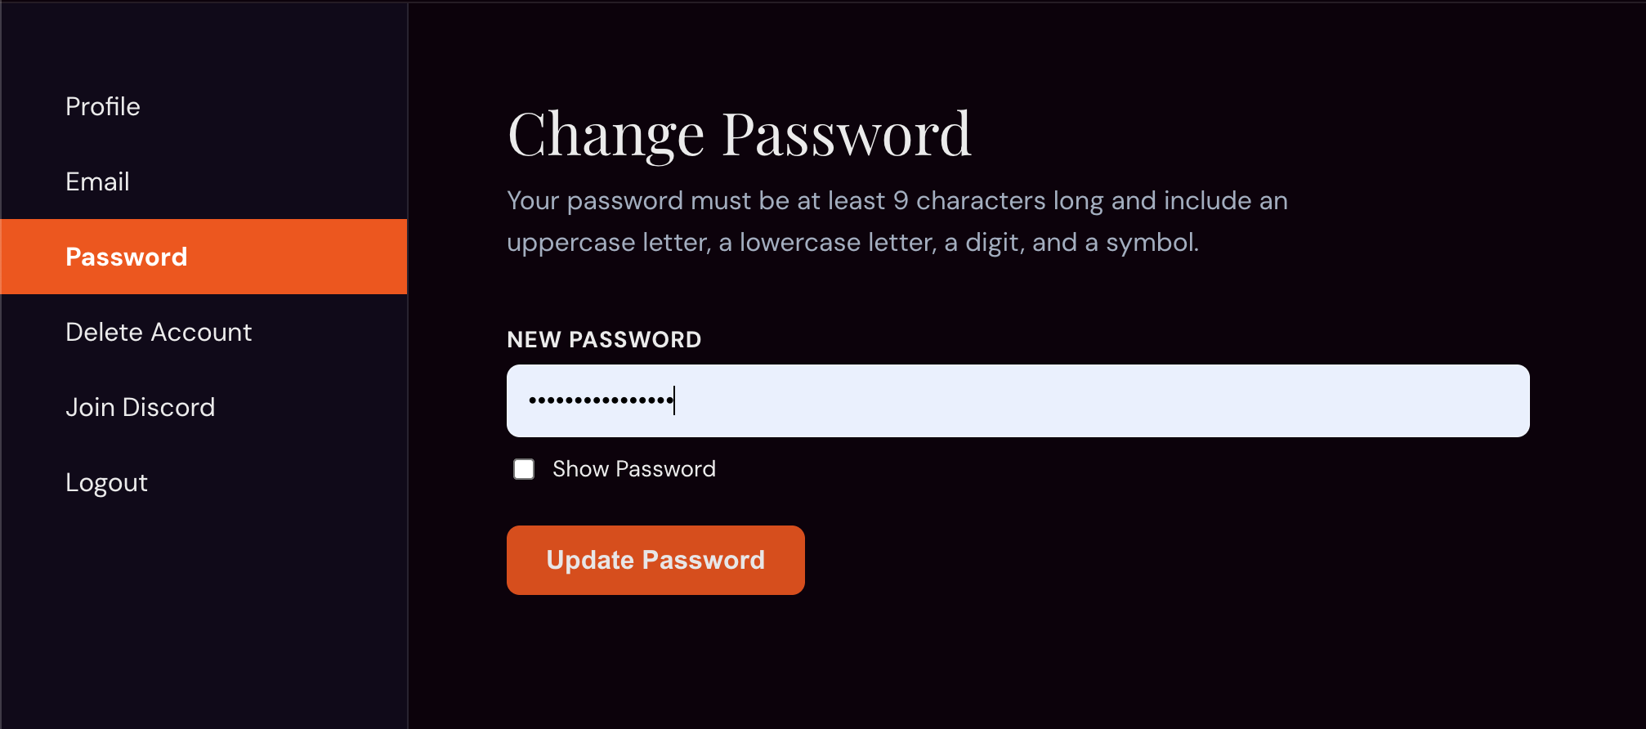Select the highlighted Password sidebar item
Screen dimensions: 1646x729
[127, 257]
